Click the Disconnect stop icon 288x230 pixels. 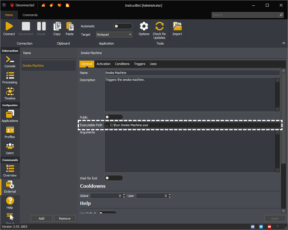26,26
